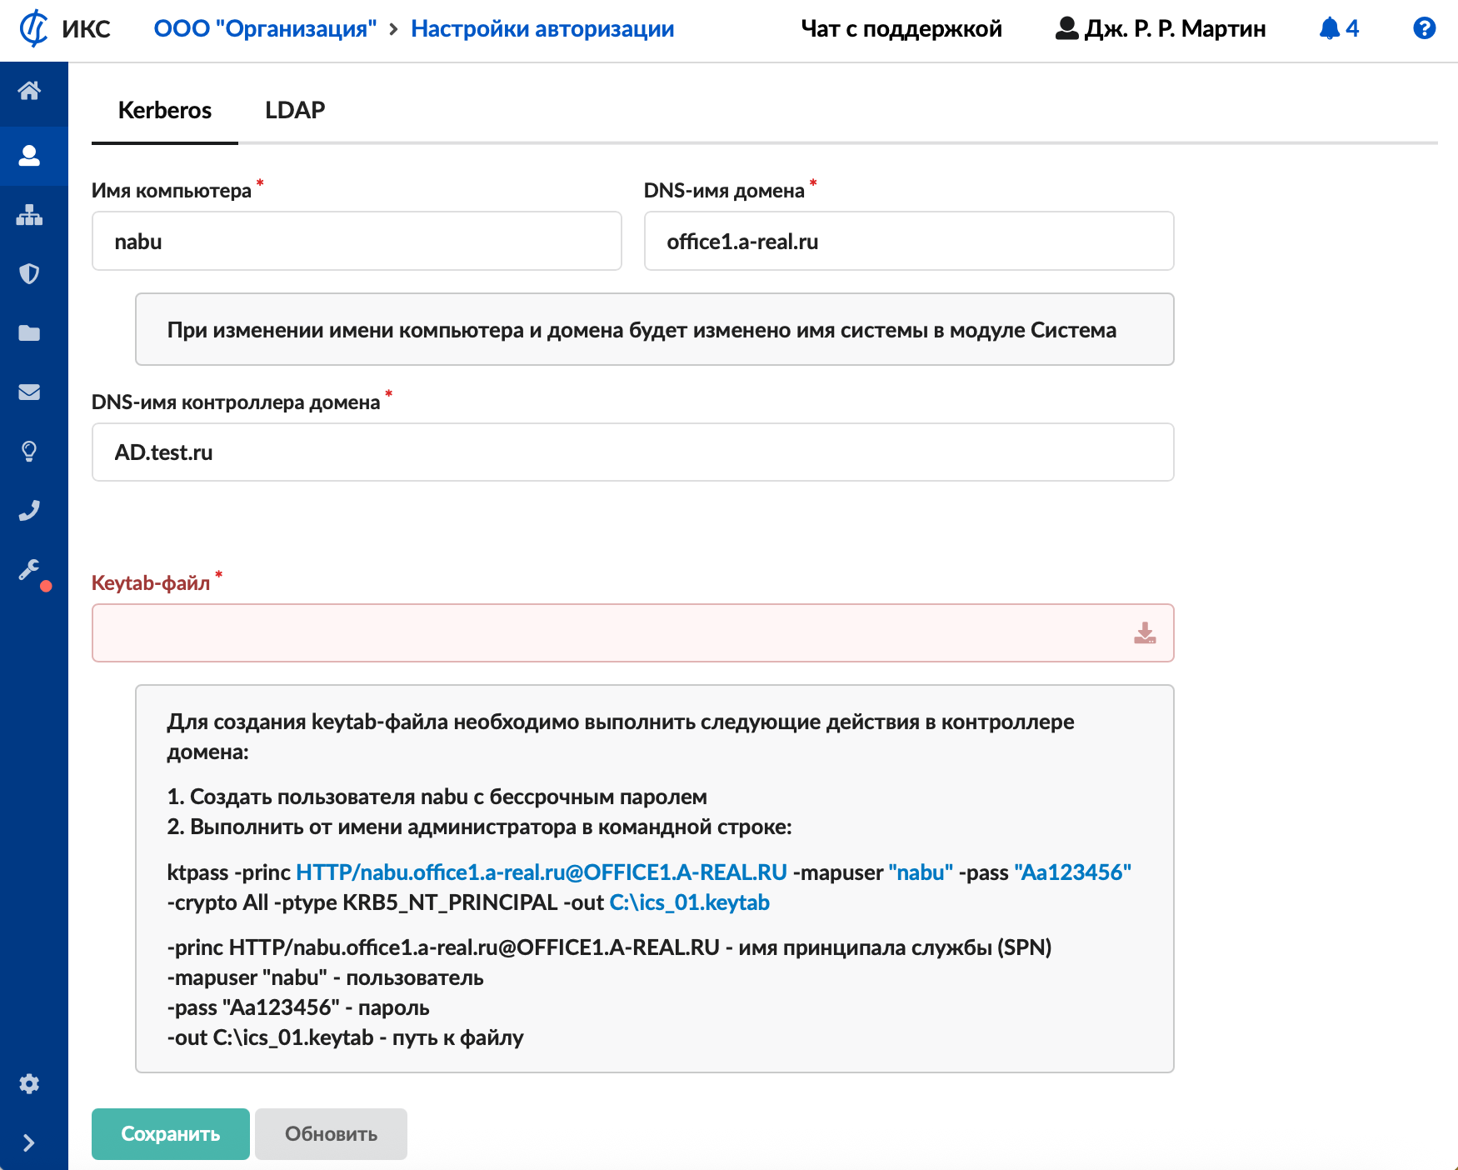Screen dimensions: 1458x1170
Task: Open the users section in sidebar
Action: [x=30, y=156]
